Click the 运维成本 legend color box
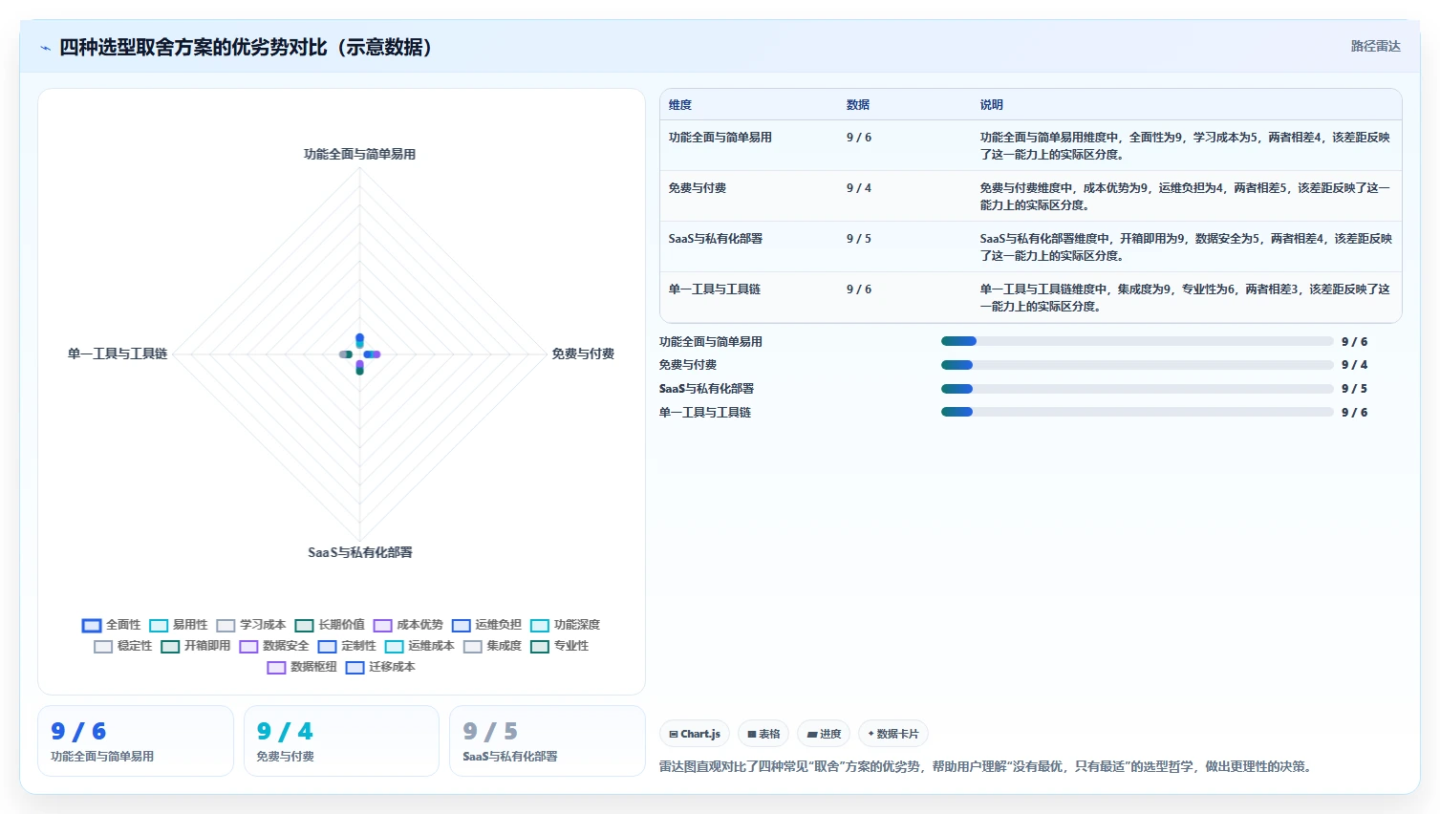 pyautogui.click(x=395, y=647)
